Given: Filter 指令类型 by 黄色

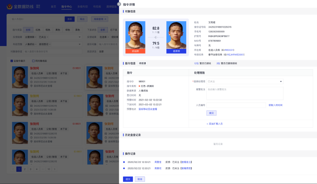Looking at the screenshot, I should [x=58, y=30].
